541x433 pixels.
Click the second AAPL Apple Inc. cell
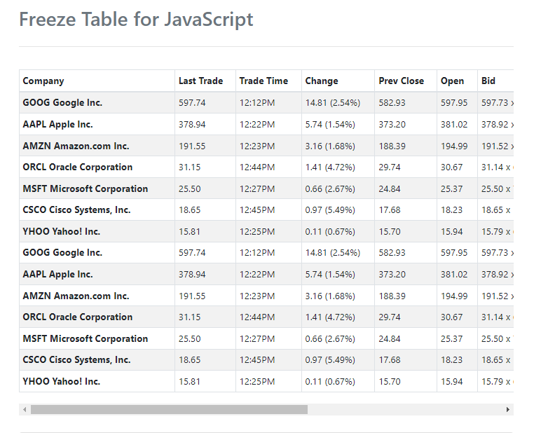97,274
